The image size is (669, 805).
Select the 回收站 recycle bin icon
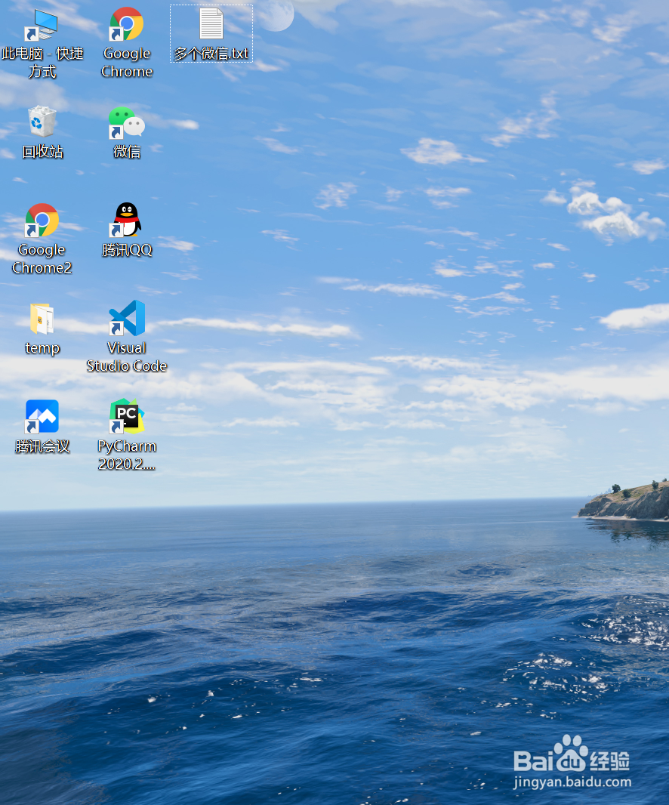coord(42,122)
